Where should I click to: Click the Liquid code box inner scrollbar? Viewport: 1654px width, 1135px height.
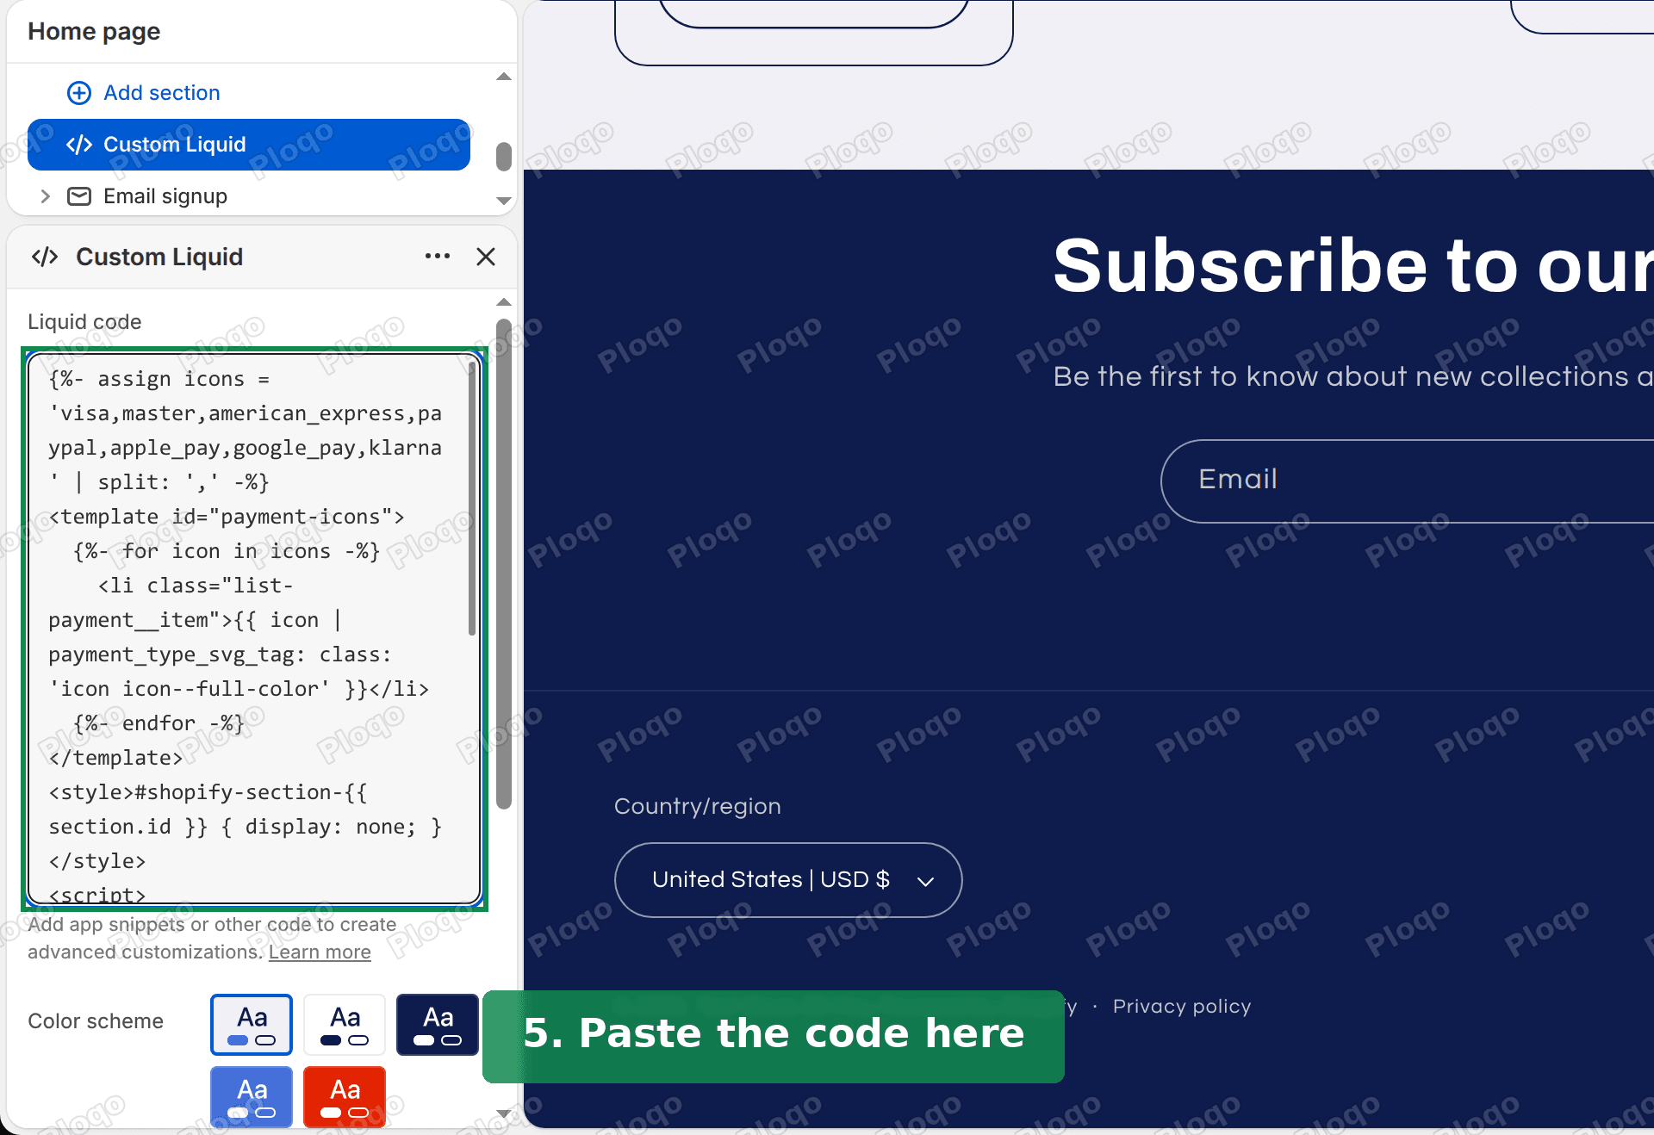point(471,498)
